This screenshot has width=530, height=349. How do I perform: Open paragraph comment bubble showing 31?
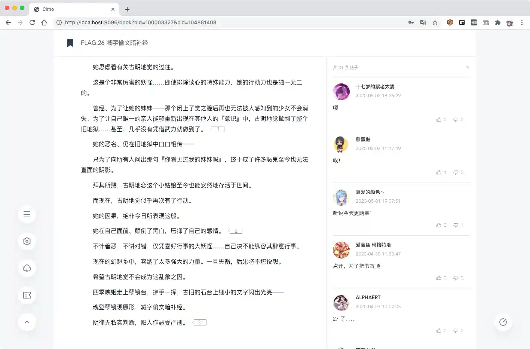point(200,322)
